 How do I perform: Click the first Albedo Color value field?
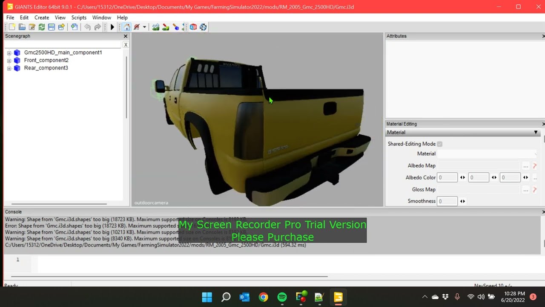click(447, 177)
